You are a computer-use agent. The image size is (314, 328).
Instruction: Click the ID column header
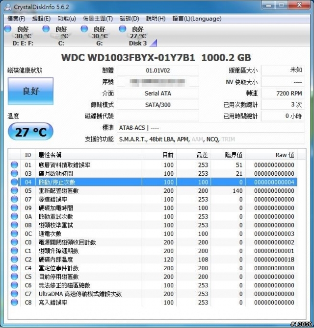[28, 155]
